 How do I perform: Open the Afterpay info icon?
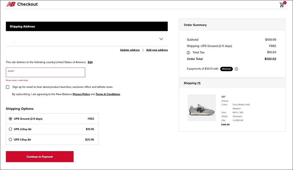point(236,69)
